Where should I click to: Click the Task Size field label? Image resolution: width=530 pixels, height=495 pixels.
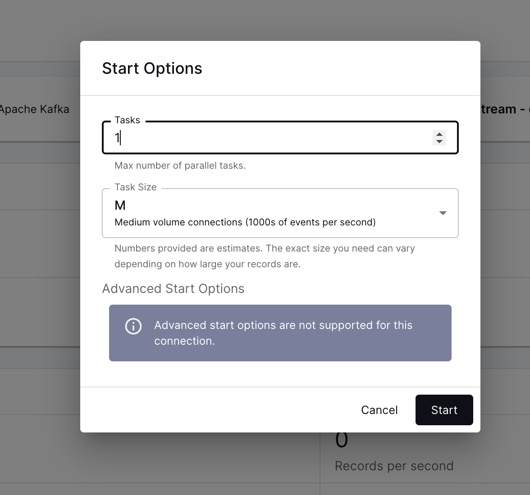click(x=135, y=187)
